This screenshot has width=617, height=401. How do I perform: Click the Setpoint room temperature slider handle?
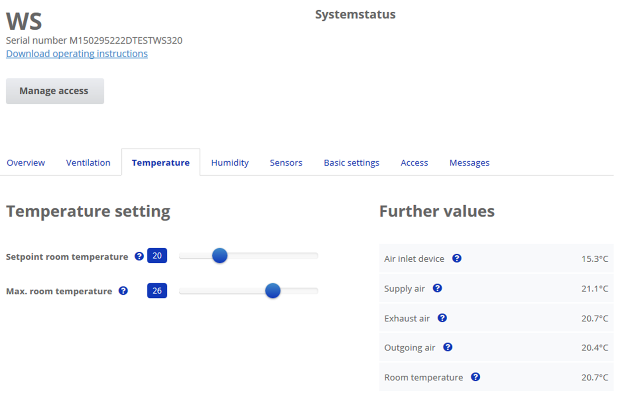pos(220,256)
